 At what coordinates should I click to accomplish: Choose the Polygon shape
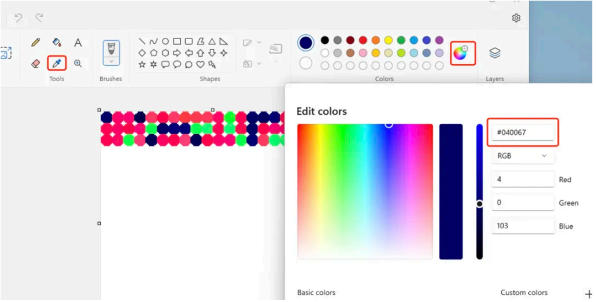[x=201, y=41]
